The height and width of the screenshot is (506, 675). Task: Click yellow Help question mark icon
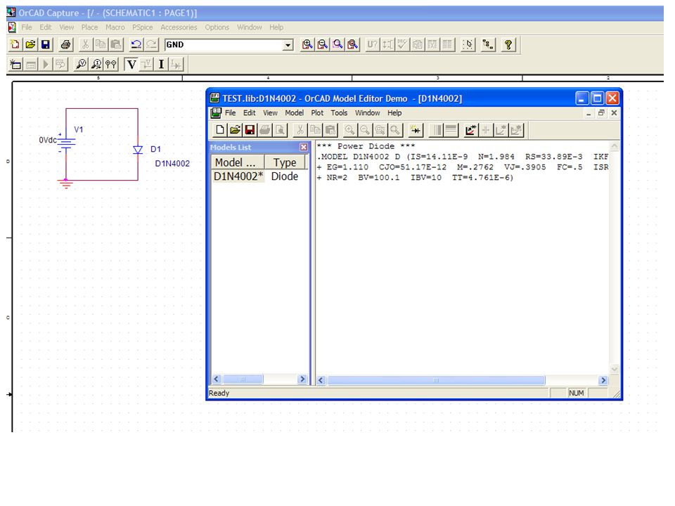508,44
